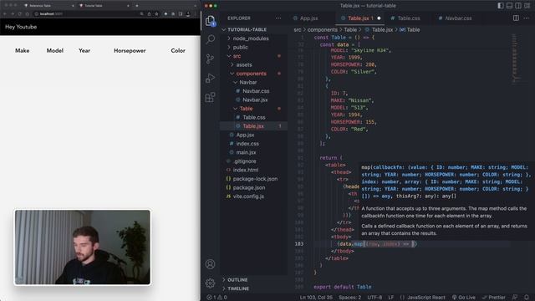Click components breadcrumb segment
Image resolution: width=535 pixels, height=301 pixels.
pos(322,30)
